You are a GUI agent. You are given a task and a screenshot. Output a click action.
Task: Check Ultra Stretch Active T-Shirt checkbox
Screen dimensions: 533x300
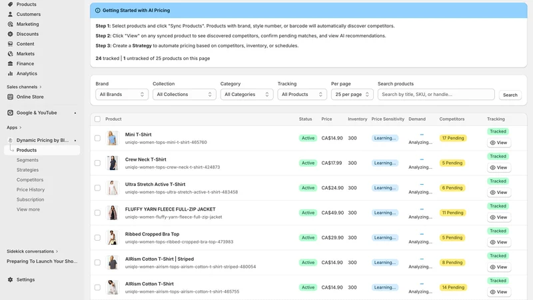(x=97, y=188)
